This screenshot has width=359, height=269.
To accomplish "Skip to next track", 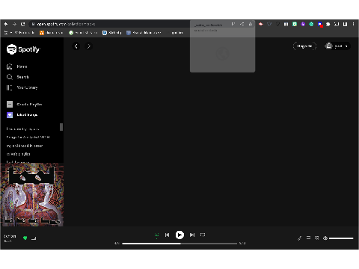I will [192, 235].
